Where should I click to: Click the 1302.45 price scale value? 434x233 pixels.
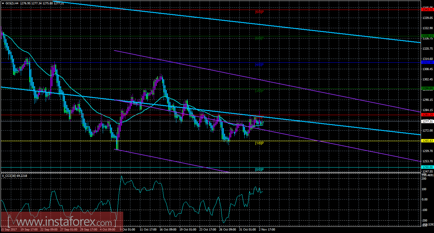427,79
